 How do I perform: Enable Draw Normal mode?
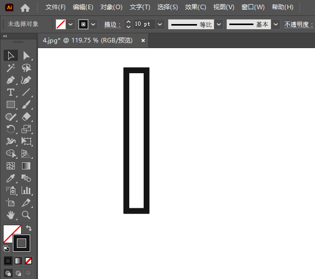[8, 273]
